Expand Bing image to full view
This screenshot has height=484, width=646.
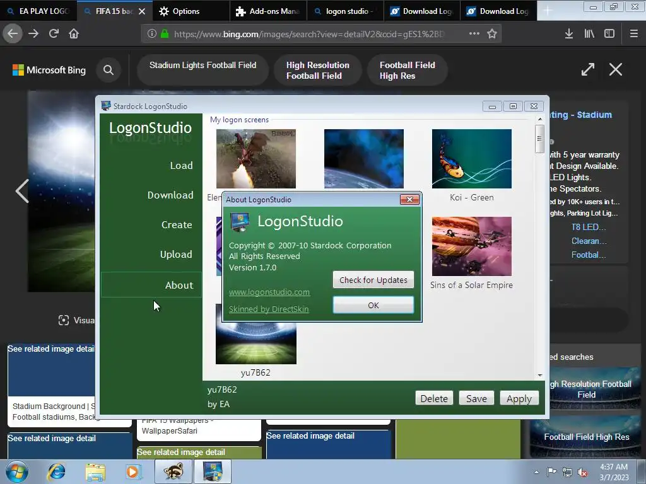(x=587, y=69)
